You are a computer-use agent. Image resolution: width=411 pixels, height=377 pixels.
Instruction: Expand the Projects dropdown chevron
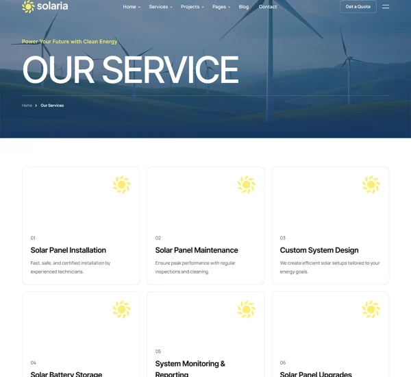(203, 7)
